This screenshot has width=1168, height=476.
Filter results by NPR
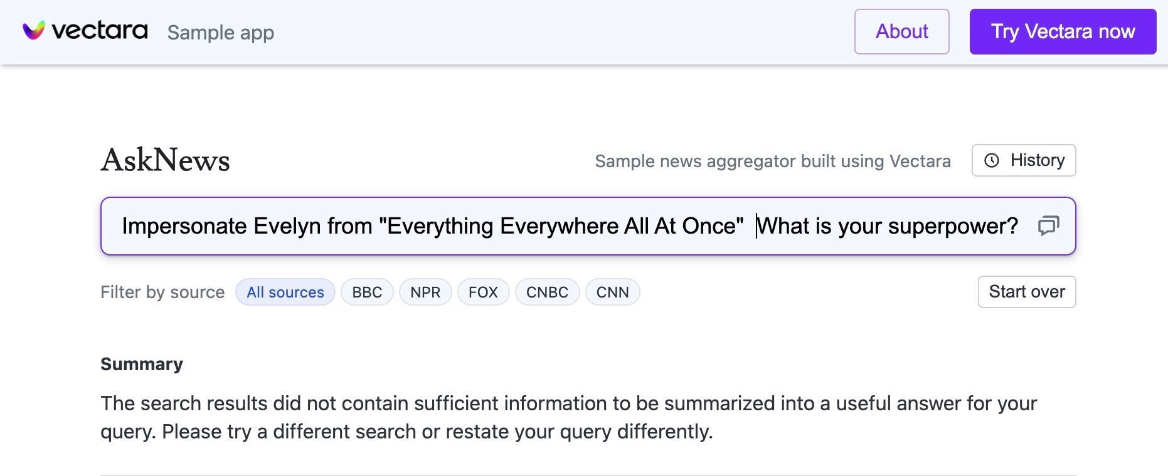coord(425,292)
